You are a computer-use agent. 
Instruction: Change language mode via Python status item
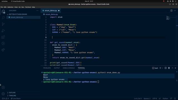coord(165,99)
